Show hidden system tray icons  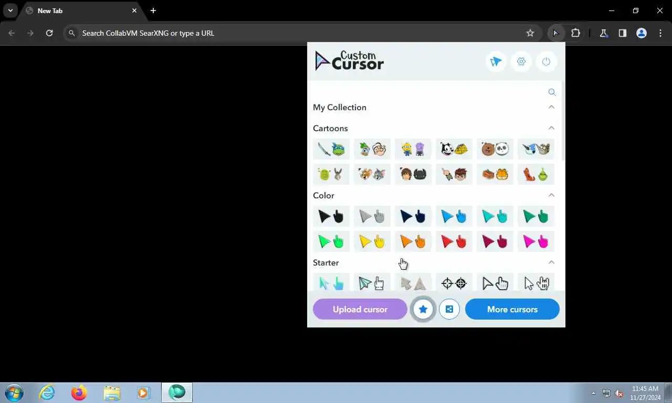point(594,393)
